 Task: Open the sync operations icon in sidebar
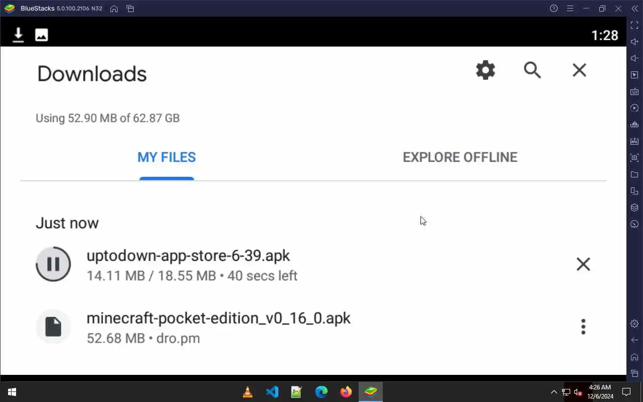coord(634,108)
